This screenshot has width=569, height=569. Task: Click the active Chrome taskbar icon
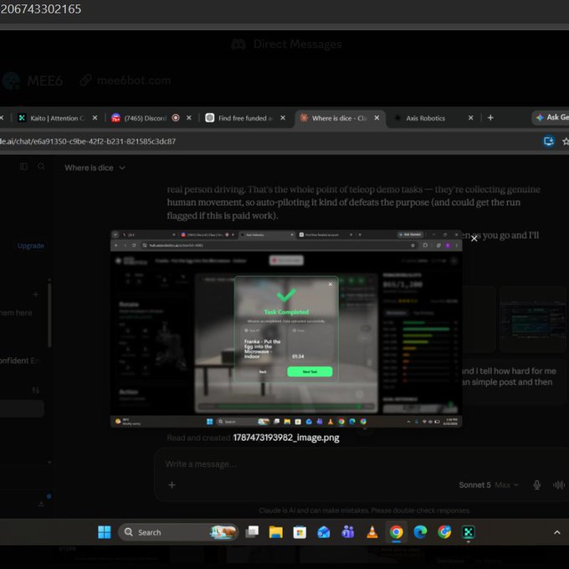pos(397,532)
